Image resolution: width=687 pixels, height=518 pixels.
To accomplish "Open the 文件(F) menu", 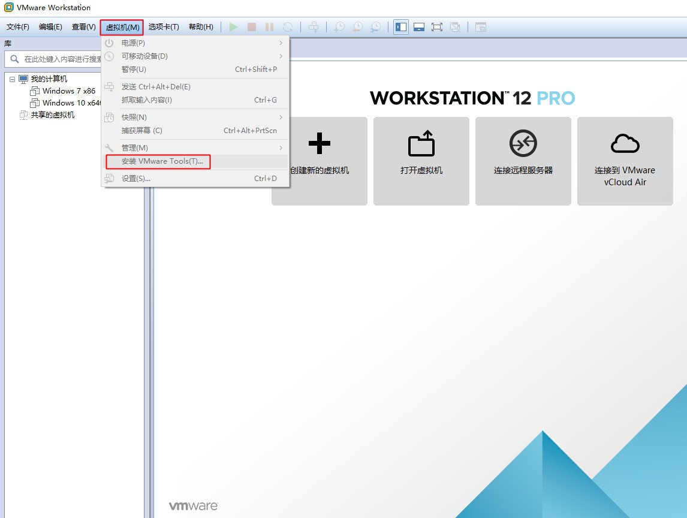I will 18,27.
